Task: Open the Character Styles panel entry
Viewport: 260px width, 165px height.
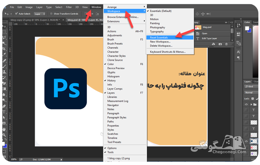Action: pyautogui.click(x=125, y=56)
